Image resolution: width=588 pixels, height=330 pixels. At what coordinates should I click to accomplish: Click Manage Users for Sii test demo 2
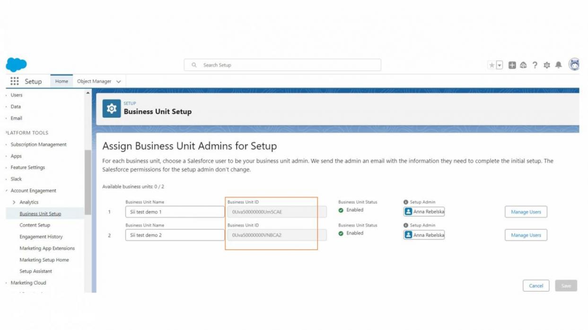point(526,235)
